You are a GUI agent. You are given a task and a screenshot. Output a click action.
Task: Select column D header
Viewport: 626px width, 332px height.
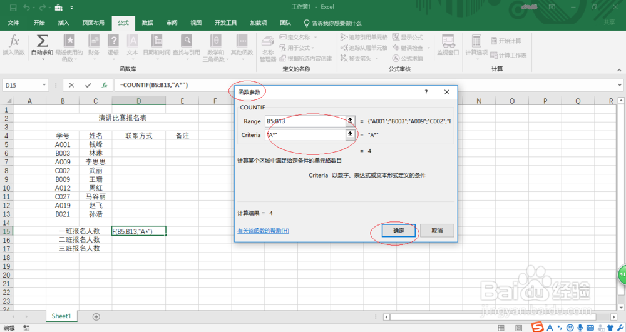tap(138, 101)
